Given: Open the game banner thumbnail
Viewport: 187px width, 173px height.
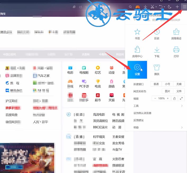Looking at the screenshot, I should click(x=27, y=158).
